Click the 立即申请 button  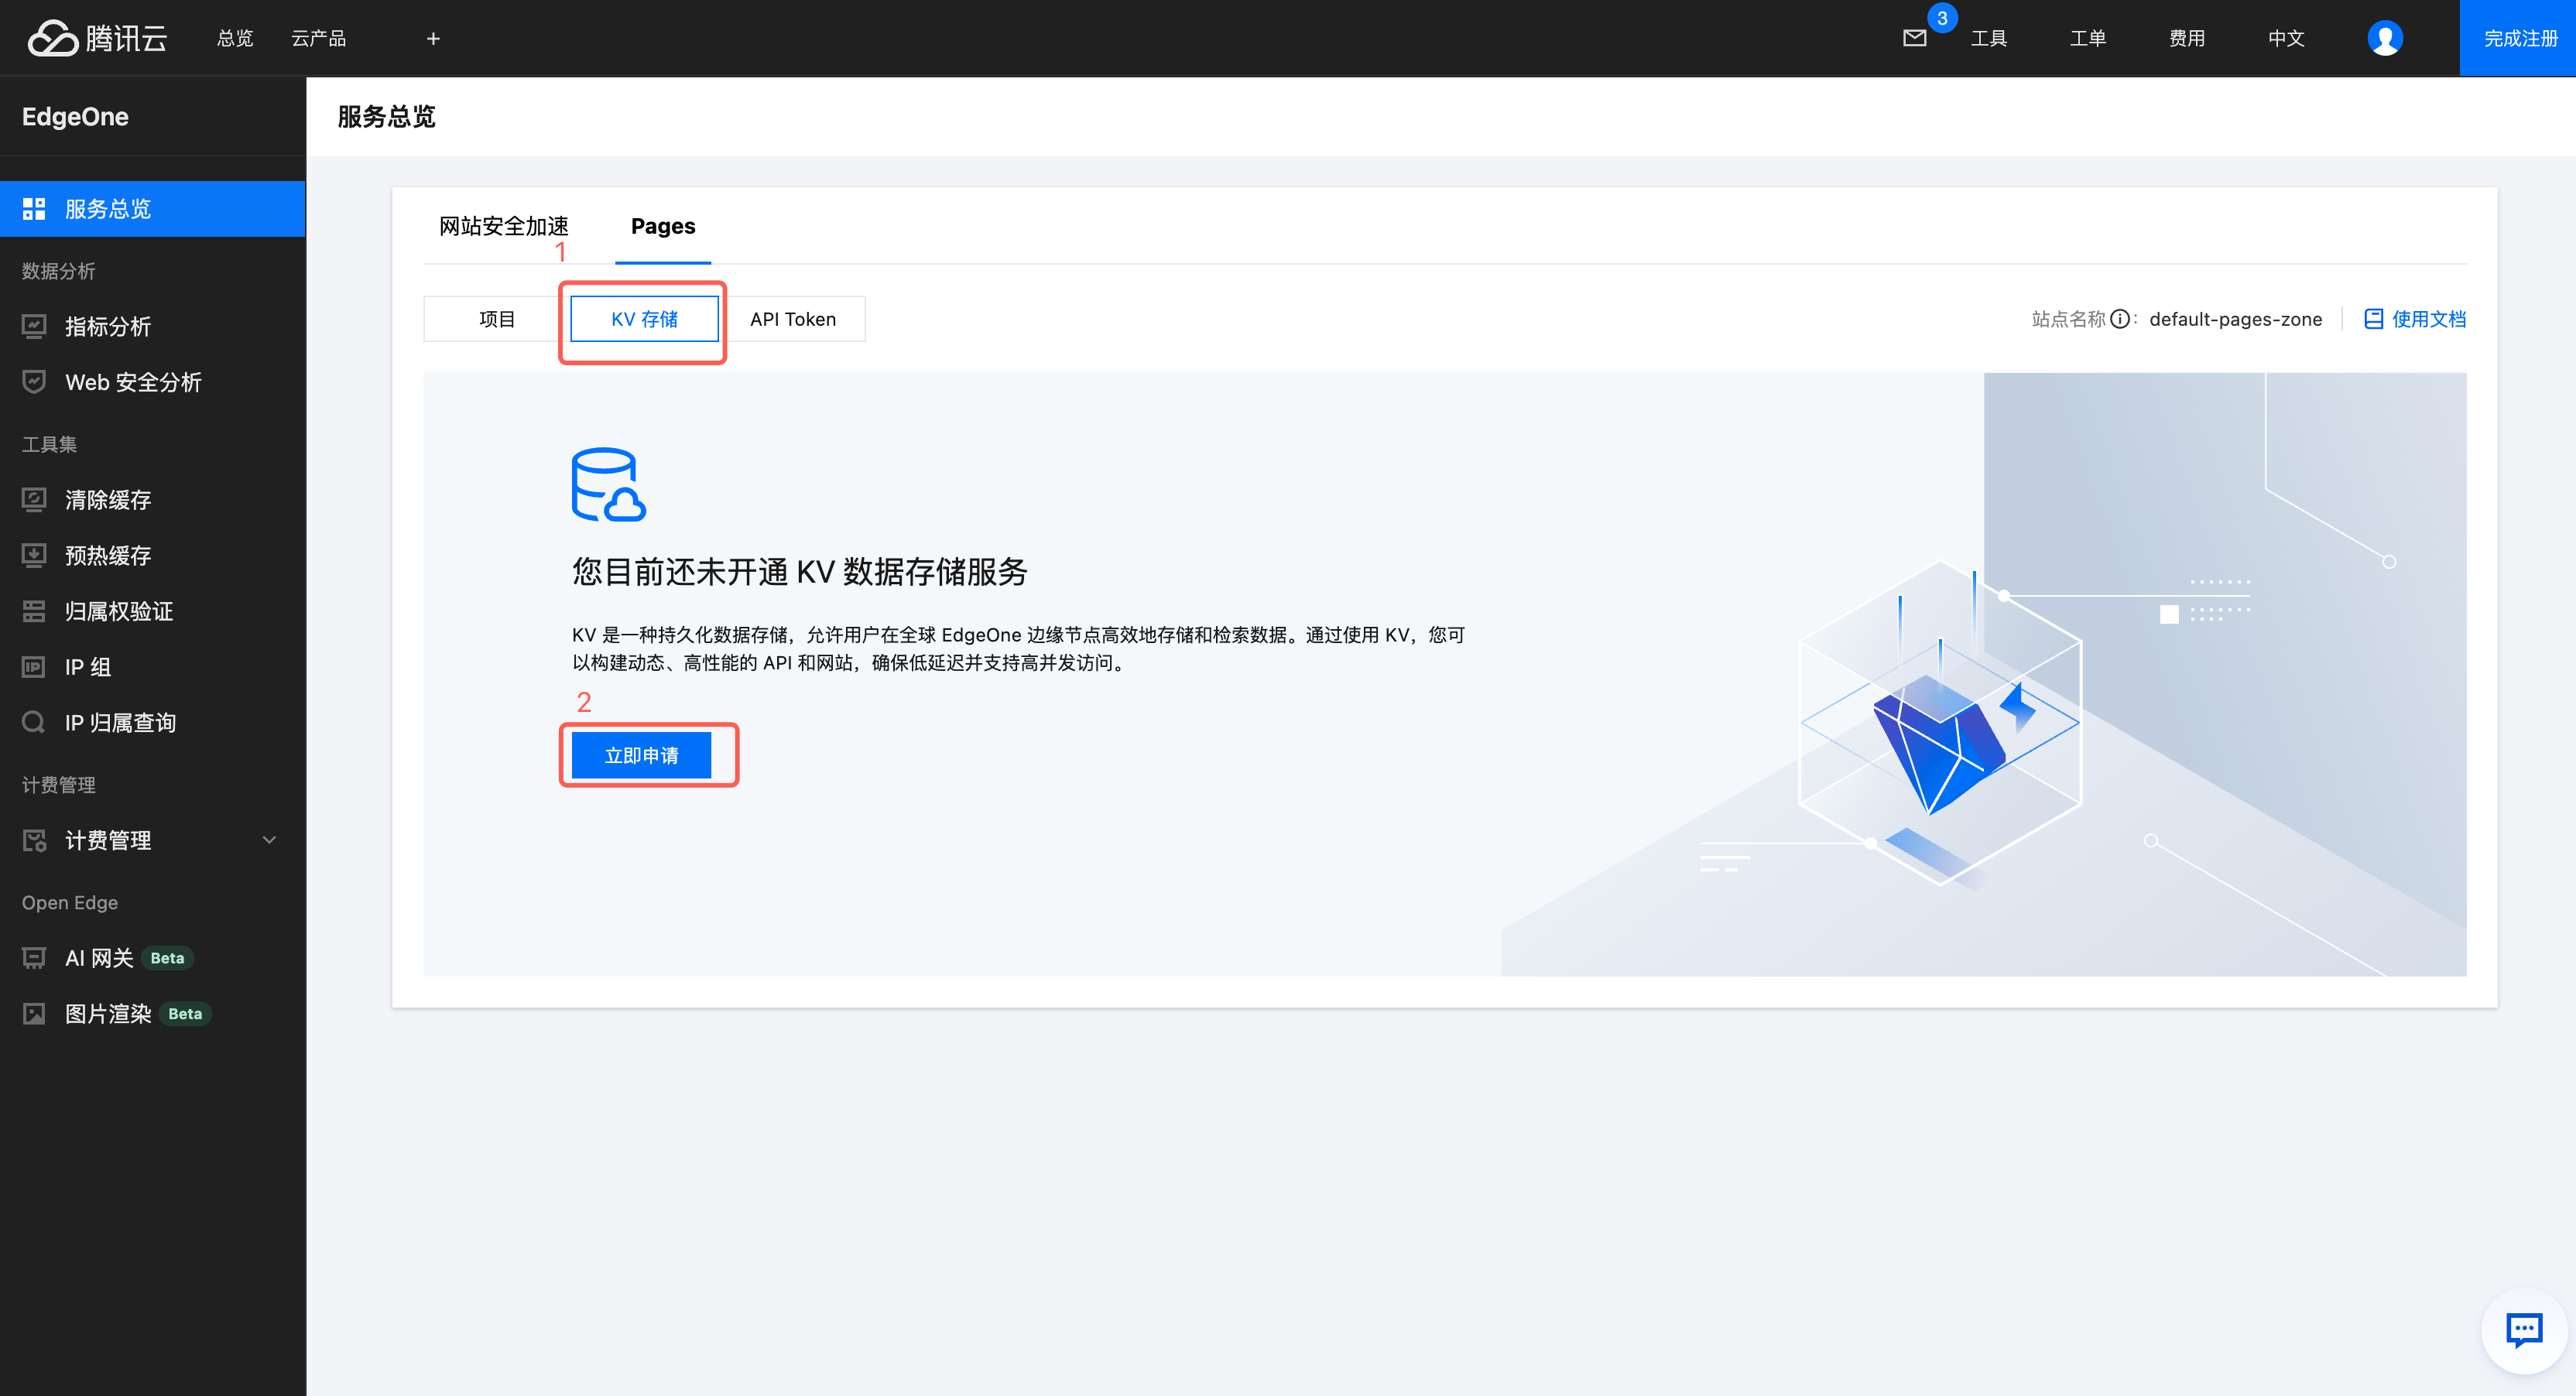[641, 755]
